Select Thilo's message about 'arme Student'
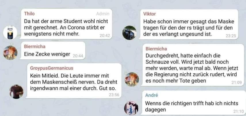This screenshot has width=246, height=116. (66, 24)
